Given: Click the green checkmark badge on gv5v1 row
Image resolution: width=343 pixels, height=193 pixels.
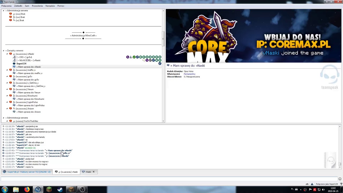Looking at the screenshot, I should click(134, 57).
